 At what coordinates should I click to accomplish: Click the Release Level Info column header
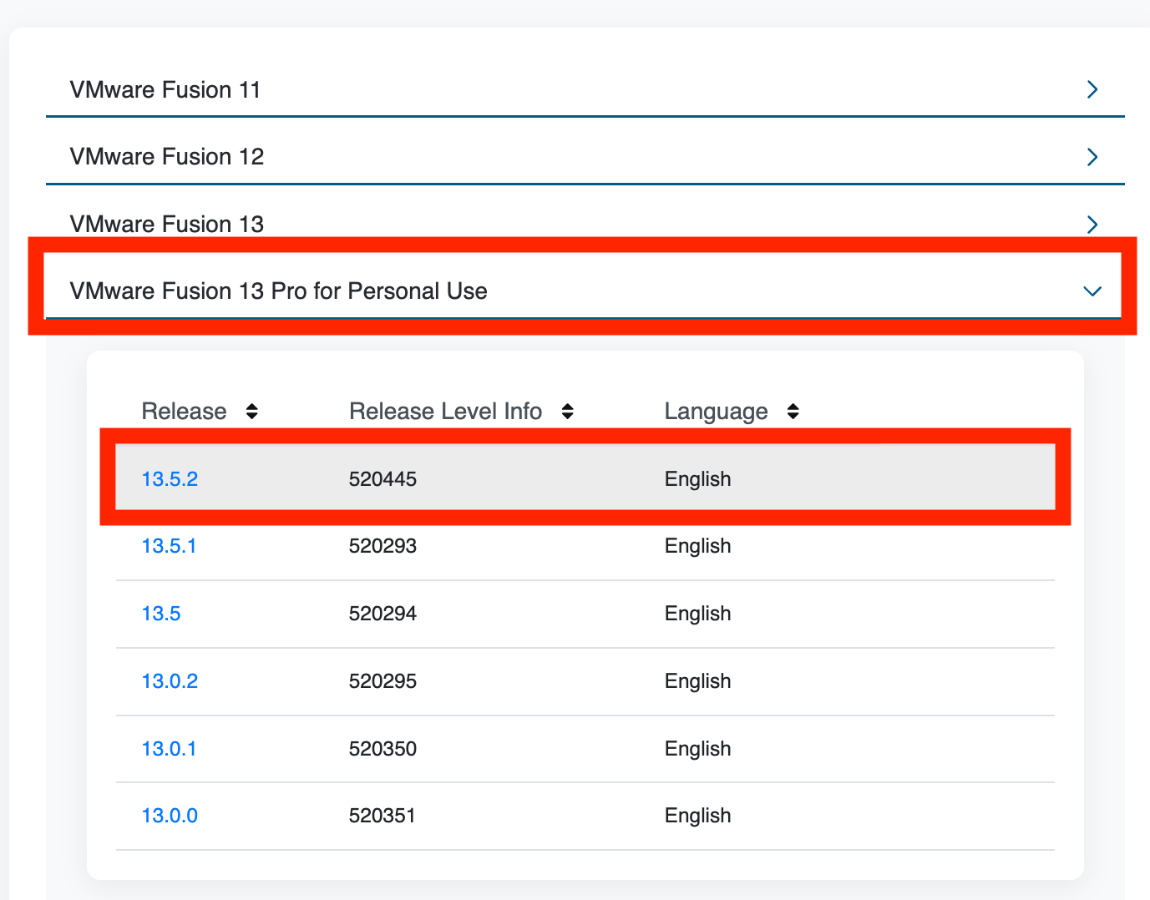tap(445, 412)
